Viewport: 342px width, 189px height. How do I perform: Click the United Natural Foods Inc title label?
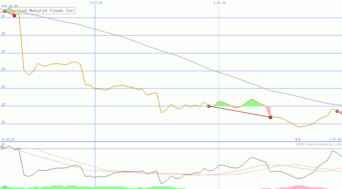pos(43,11)
